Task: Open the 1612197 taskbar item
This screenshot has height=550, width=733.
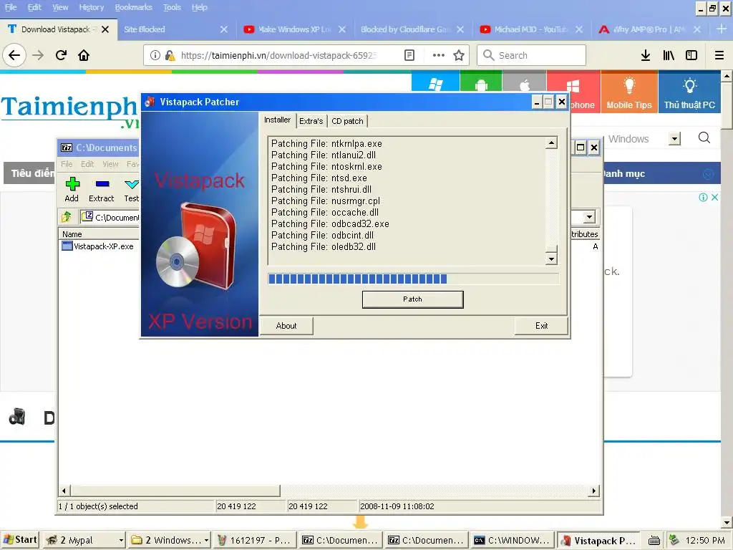Action: point(256,540)
